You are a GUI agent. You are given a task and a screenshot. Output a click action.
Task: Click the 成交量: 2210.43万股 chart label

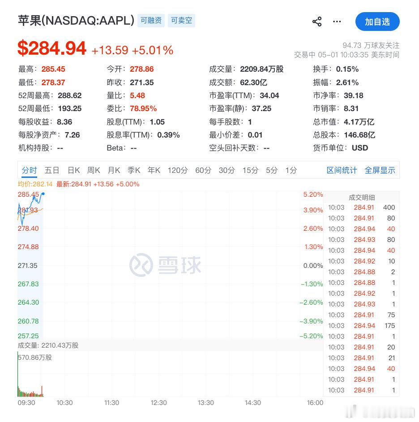pyautogui.click(x=48, y=345)
